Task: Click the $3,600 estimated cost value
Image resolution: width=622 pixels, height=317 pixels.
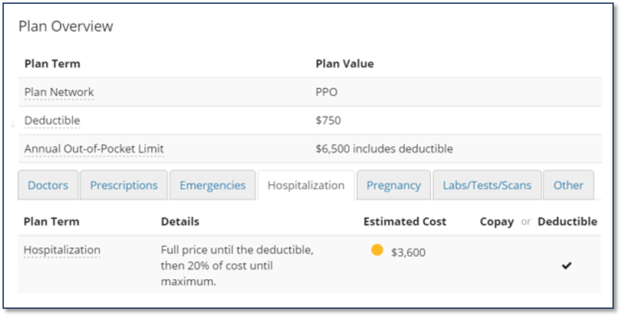Action: tap(408, 252)
